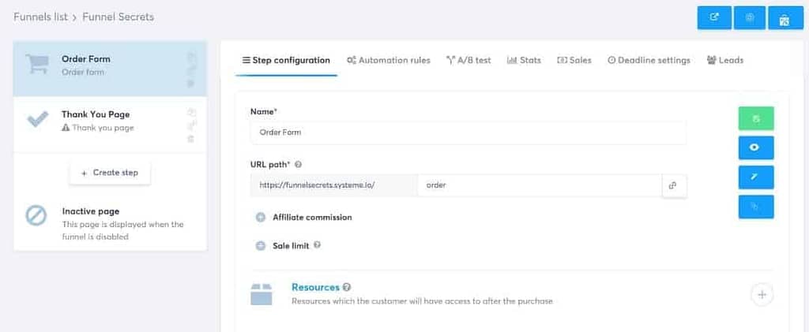Focus the URL path 'order' field
The width and height of the screenshot is (809, 332).
click(540, 185)
